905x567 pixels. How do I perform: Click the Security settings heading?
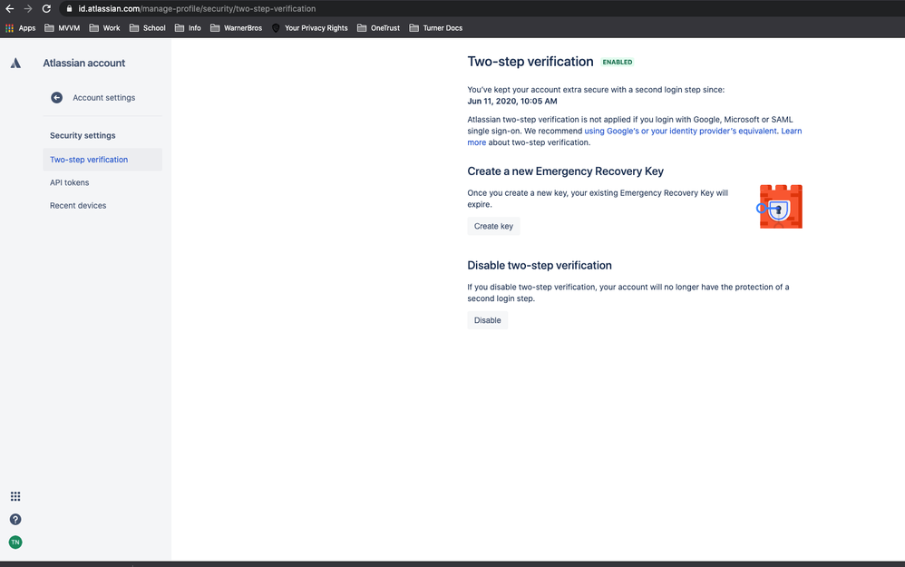pos(83,135)
